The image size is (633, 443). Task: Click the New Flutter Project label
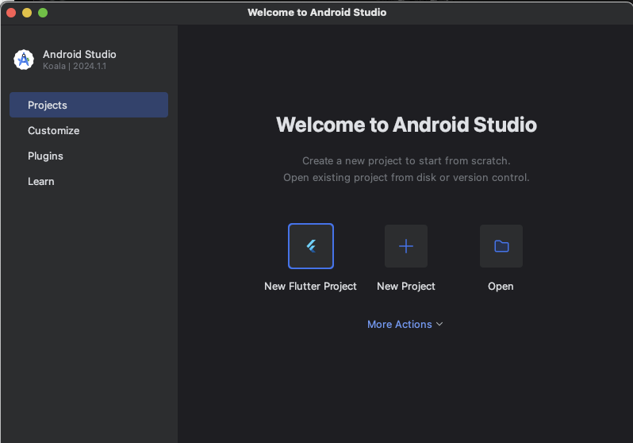(x=310, y=286)
